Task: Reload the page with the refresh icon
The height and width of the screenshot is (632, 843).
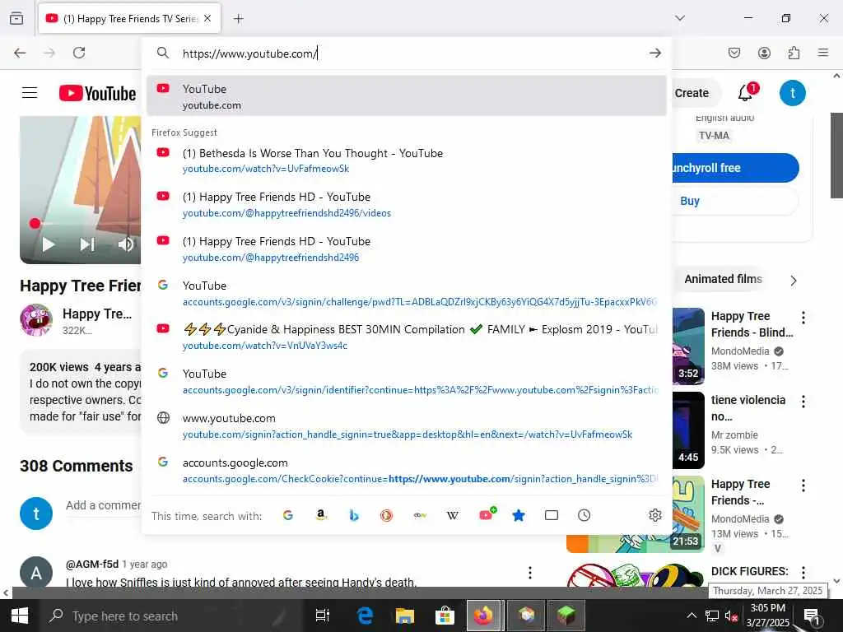Action: tap(79, 53)
